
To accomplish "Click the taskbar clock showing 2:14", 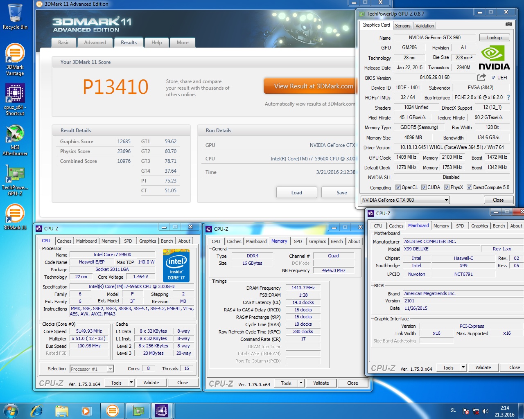I will 504,411.
